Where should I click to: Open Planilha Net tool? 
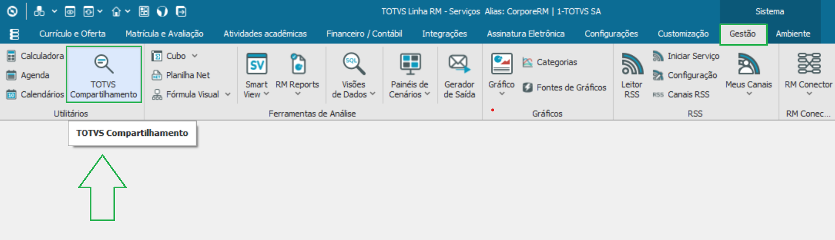pos(181,75)
